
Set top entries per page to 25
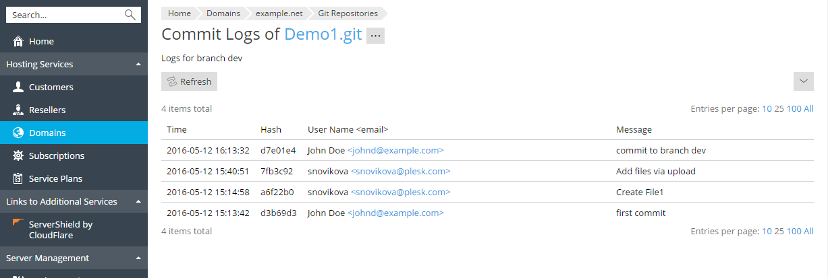779,109
